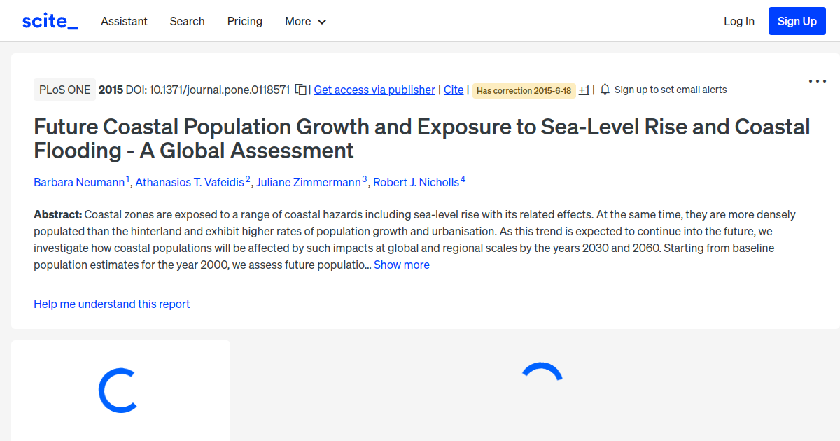Click the PLoS ONE journal label
This screenshot has height=441, width=840.
(x=64, y=90)
